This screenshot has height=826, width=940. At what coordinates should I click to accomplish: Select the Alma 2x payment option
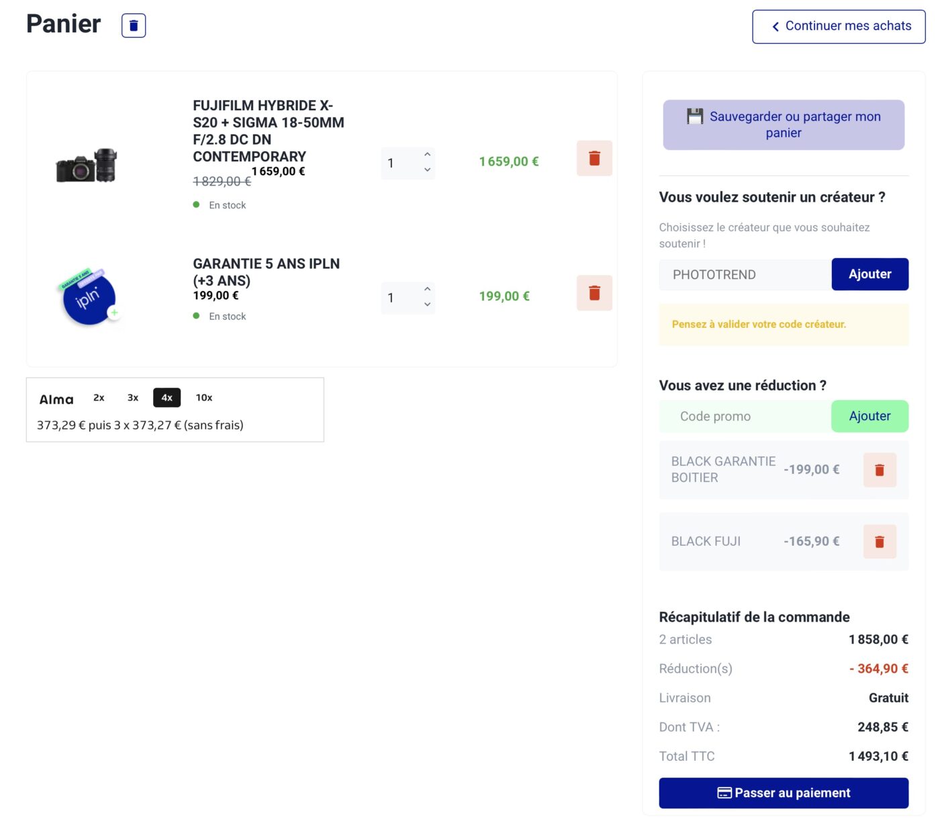(99, 398)
